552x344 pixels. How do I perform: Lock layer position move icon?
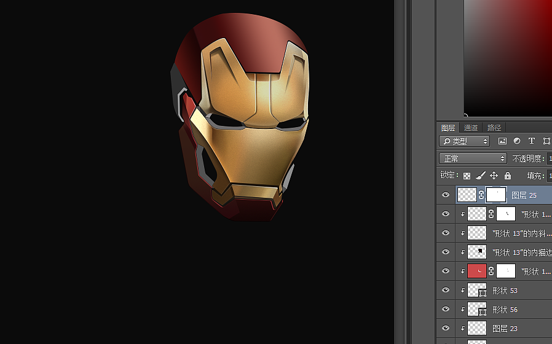[x=494, y=175]
